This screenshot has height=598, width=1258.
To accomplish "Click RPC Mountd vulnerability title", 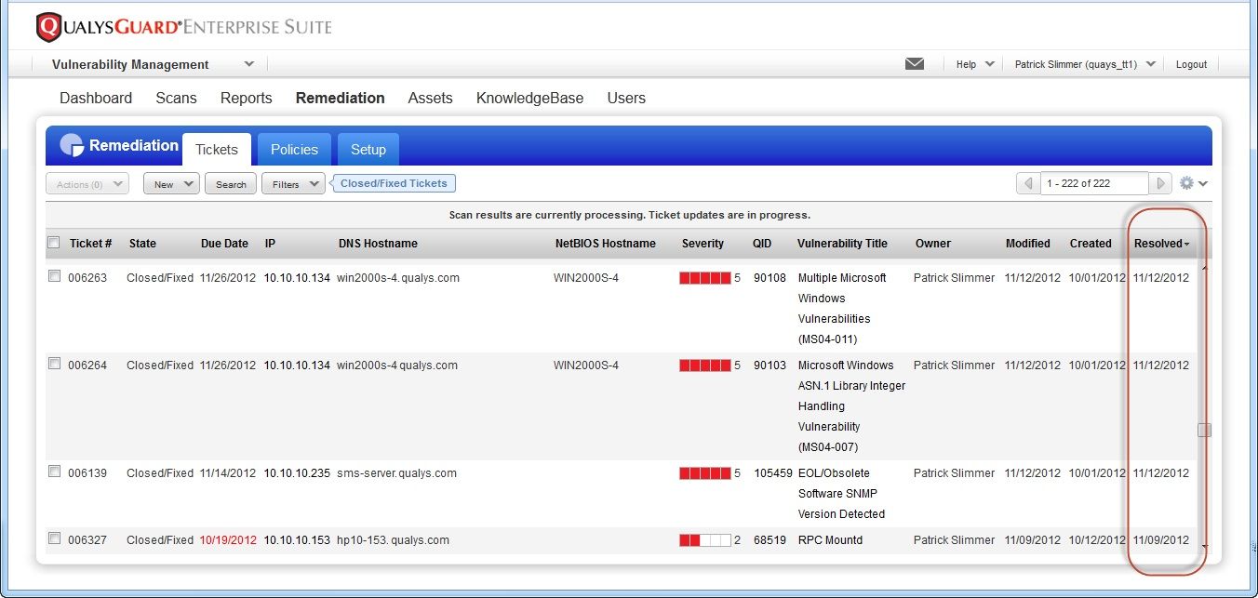I will [832, 540].
